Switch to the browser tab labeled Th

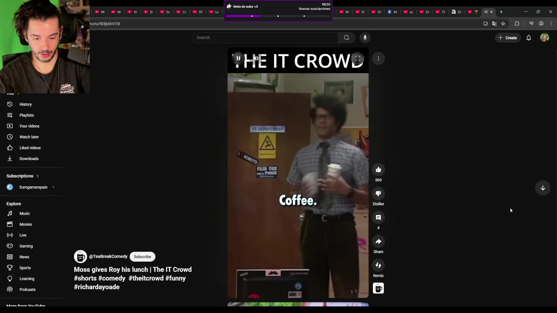pos(441,12)
